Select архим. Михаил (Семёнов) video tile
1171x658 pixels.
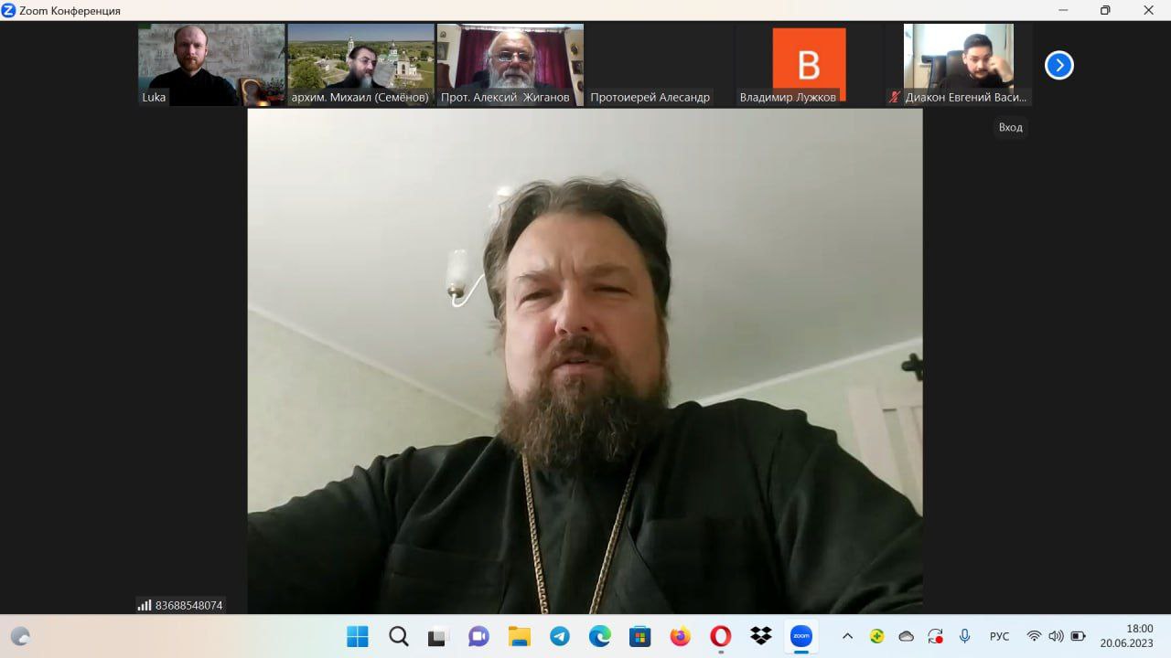360,64
